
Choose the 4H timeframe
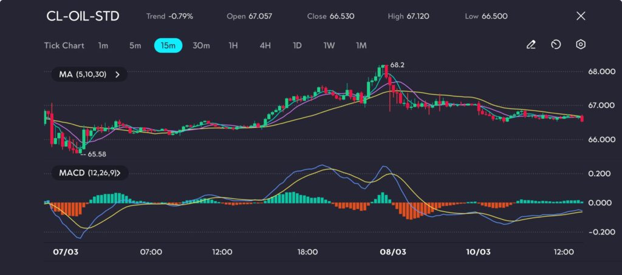click(x=265, y=45)
